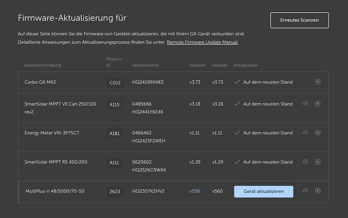Click serial number HQ2423F2WEH
Screen dimensions: 348x218
coord(149,141)
